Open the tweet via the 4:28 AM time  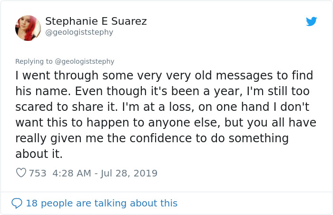pyautogui.click(x=71, y=173)
